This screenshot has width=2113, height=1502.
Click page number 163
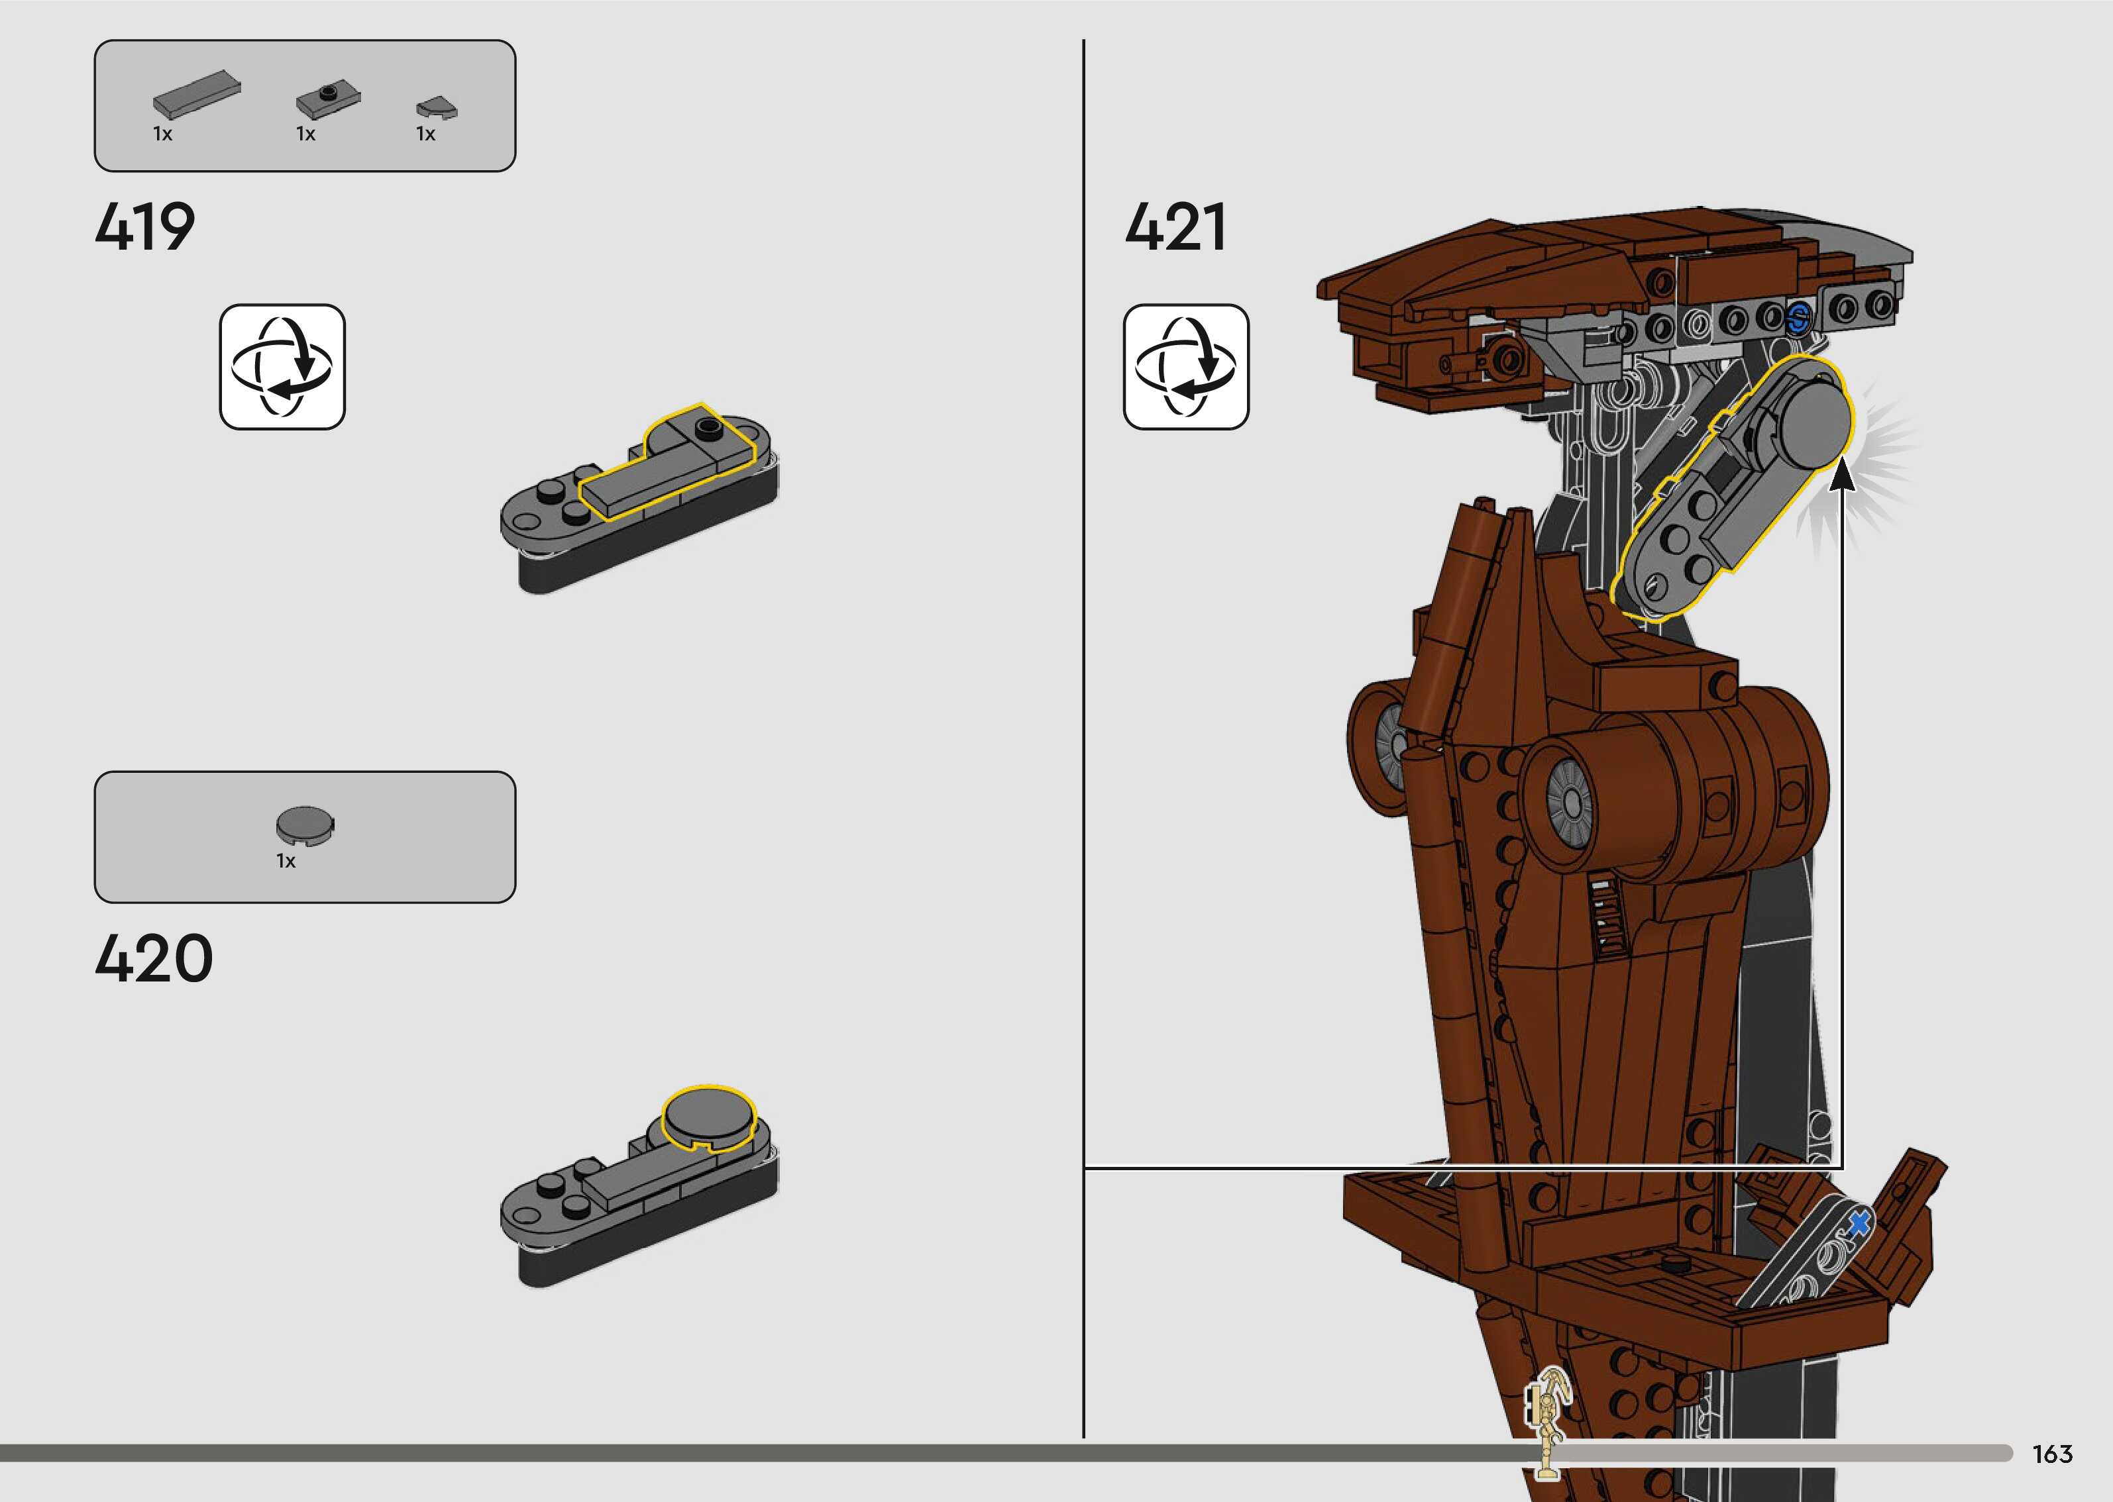pyautogui.click(x=2052, y=1454)
